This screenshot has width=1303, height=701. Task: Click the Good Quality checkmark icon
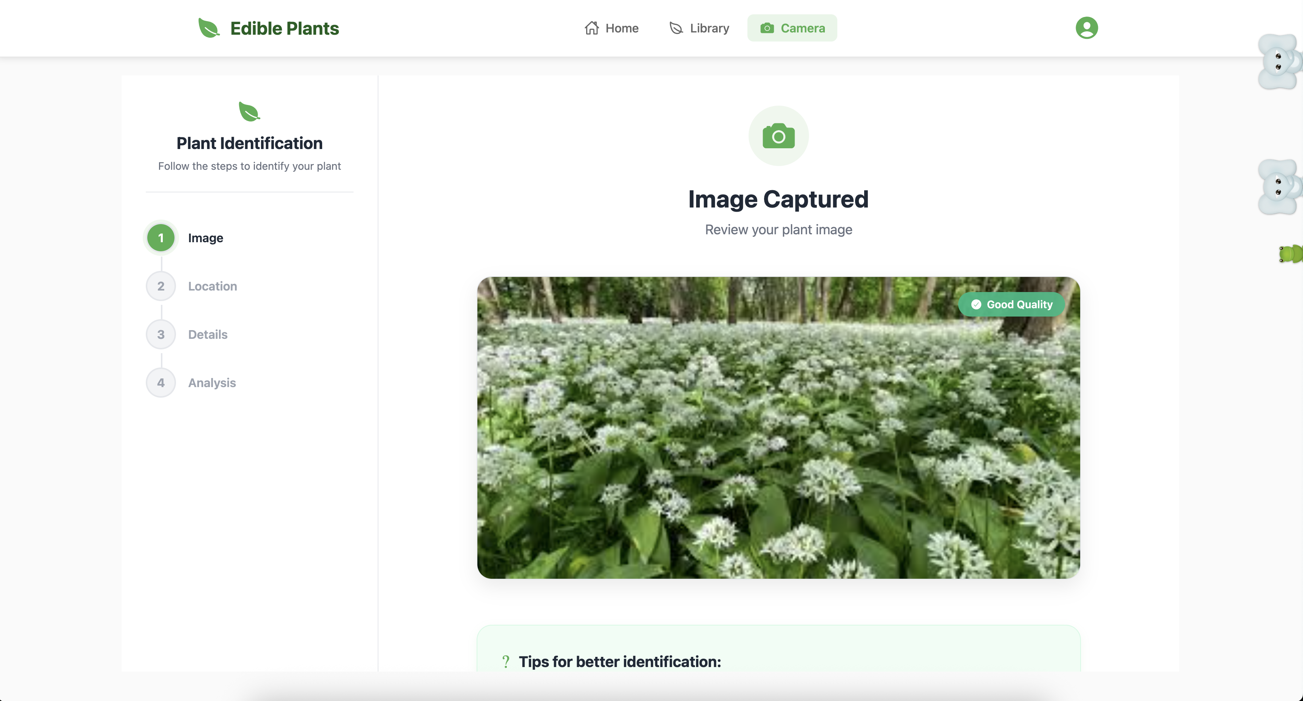976,304
